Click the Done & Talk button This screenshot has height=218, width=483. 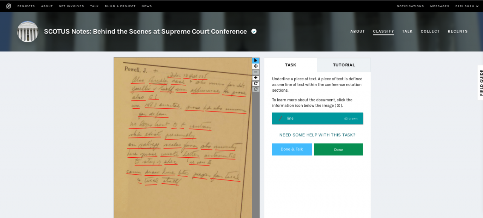pyautogui.click(x=292, y=149)
